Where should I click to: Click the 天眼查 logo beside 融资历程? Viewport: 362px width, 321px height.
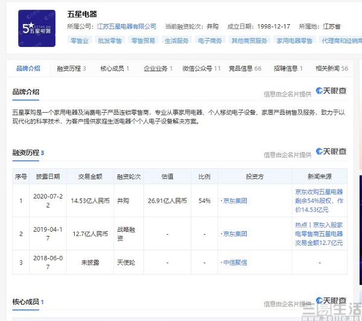click(331, 151)
